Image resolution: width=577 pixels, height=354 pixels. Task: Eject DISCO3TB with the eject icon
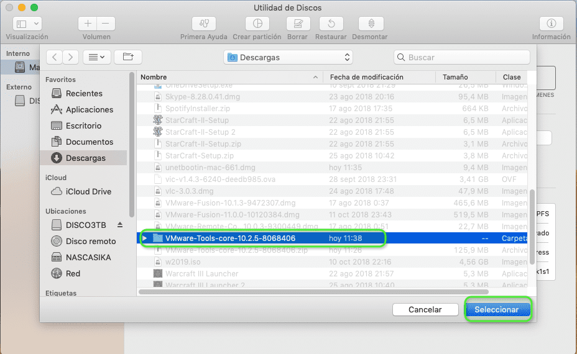120,225
